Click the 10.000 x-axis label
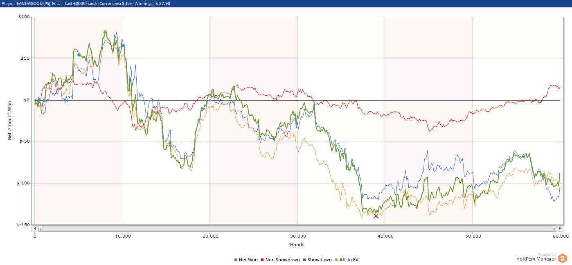This screenshot has height=265, width=572. tap(122, 236)
